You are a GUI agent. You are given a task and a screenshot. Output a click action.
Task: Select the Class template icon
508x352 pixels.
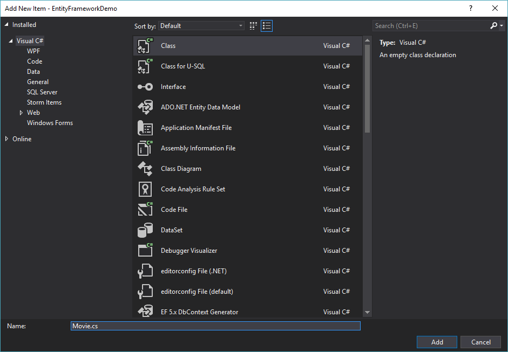coord(145,46)
